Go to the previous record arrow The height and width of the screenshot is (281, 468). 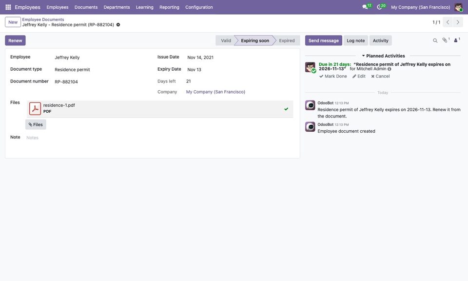(448, 22)
